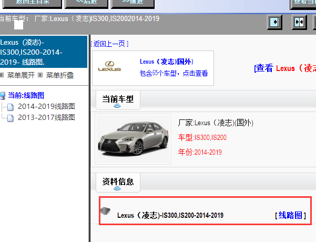Image resolution: width=316 pixels, height=242 pixels.
Task: Click 厂家:Lexus（凌志)(国外) text
Action: (216, 123)
